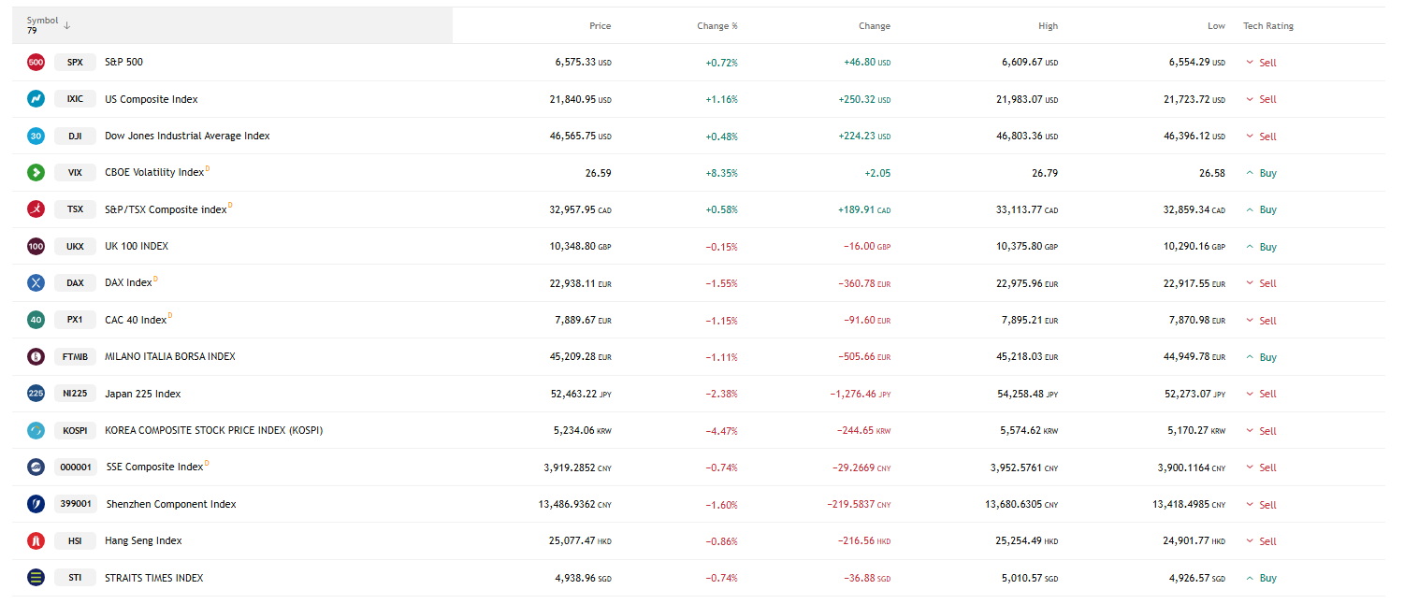Viewport: 1404px width, 604px height.
Task: Click the Dow Jones 30 logo icon
Action: [36, 136]
